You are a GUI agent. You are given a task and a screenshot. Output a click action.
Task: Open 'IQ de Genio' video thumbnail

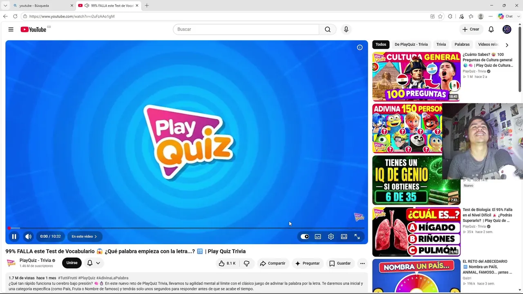416,180
